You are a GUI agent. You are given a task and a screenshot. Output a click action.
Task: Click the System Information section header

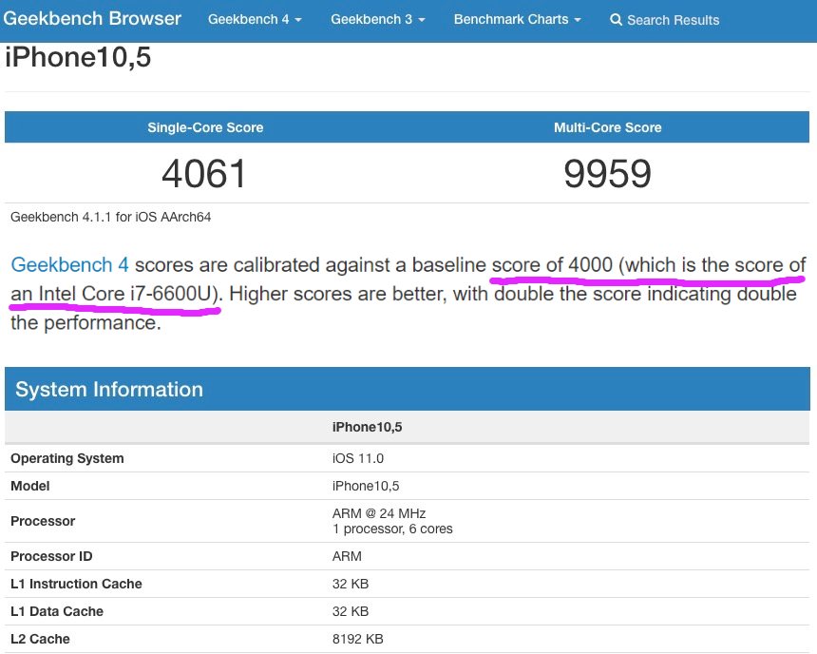(109, 390)
